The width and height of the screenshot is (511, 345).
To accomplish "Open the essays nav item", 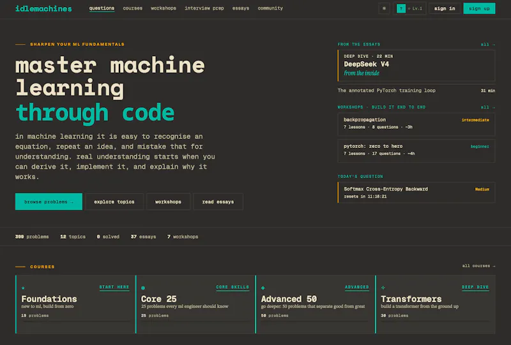I will click(x=241, y=8).
